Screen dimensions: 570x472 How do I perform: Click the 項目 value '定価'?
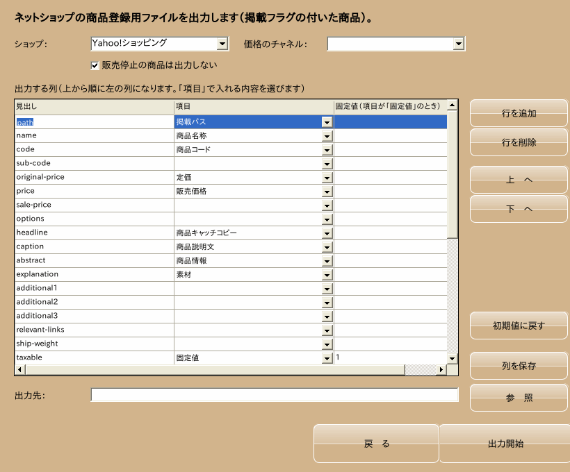tap(184, 178)
